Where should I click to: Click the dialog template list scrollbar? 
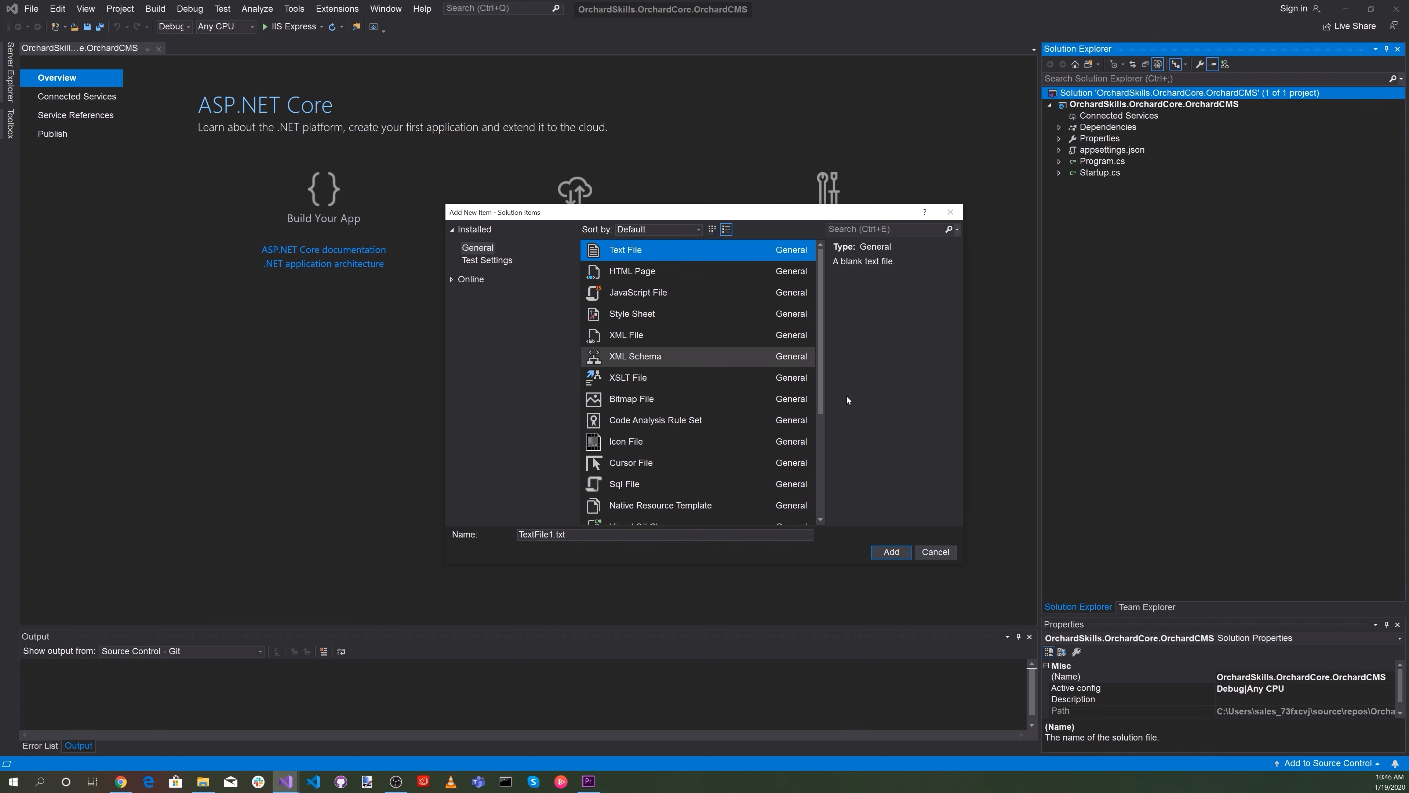click(820, 332)
